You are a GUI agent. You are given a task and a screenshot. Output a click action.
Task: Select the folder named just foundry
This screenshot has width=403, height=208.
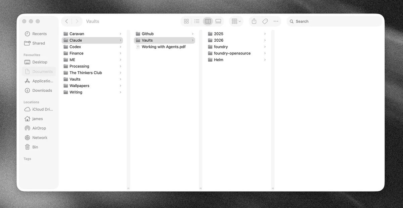(x=237, y=47)
